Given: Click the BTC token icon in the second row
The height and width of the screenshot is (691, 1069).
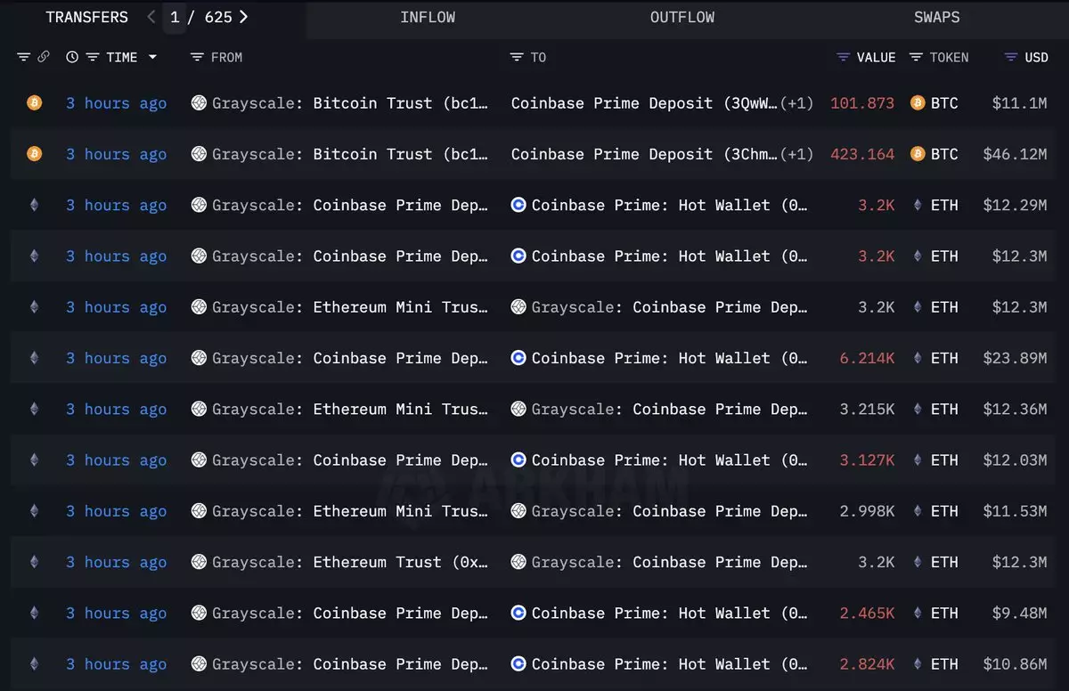Looking at the screenshot, I should [x=918, y=154].
